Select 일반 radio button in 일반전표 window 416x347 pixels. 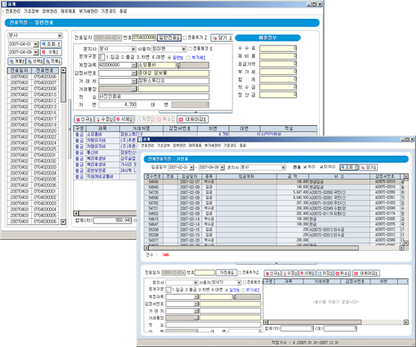click(169, 57)
